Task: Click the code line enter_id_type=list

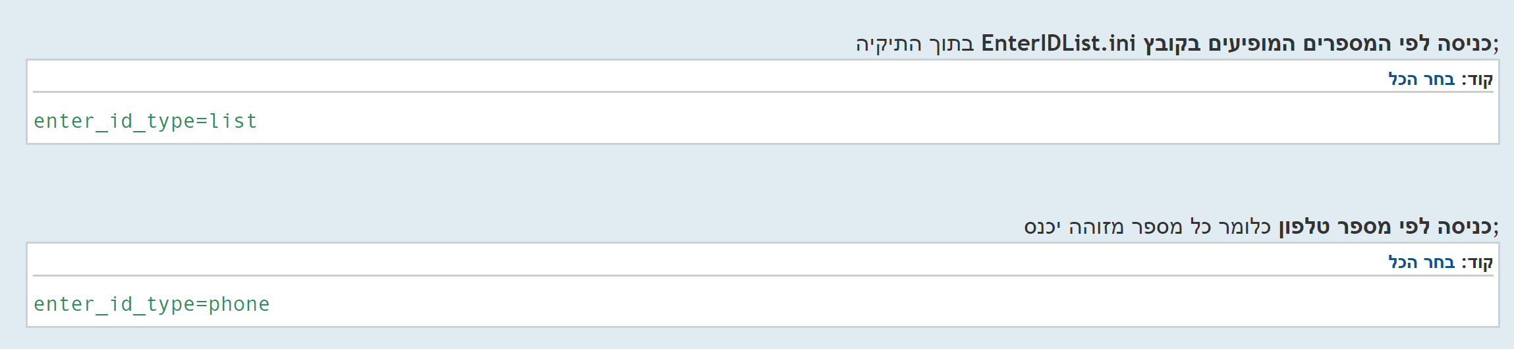Action: coord(146,121)
